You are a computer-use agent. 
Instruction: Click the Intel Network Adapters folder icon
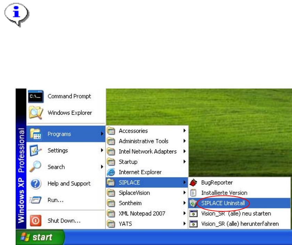click(x=111, y=151)
